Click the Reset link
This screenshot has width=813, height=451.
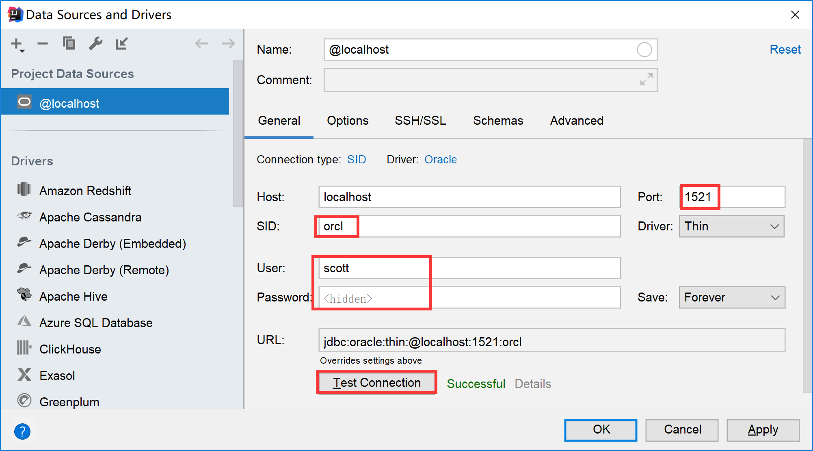[x=785, y=50]
